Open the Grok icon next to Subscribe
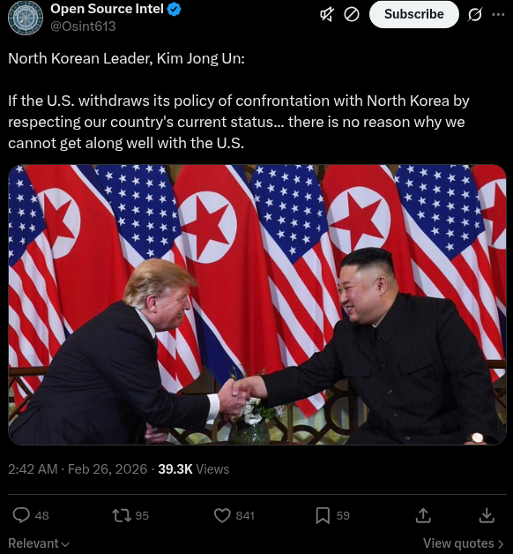Image resolution: width=513 pixels, height=554 pixels. (x=475, y=14)
